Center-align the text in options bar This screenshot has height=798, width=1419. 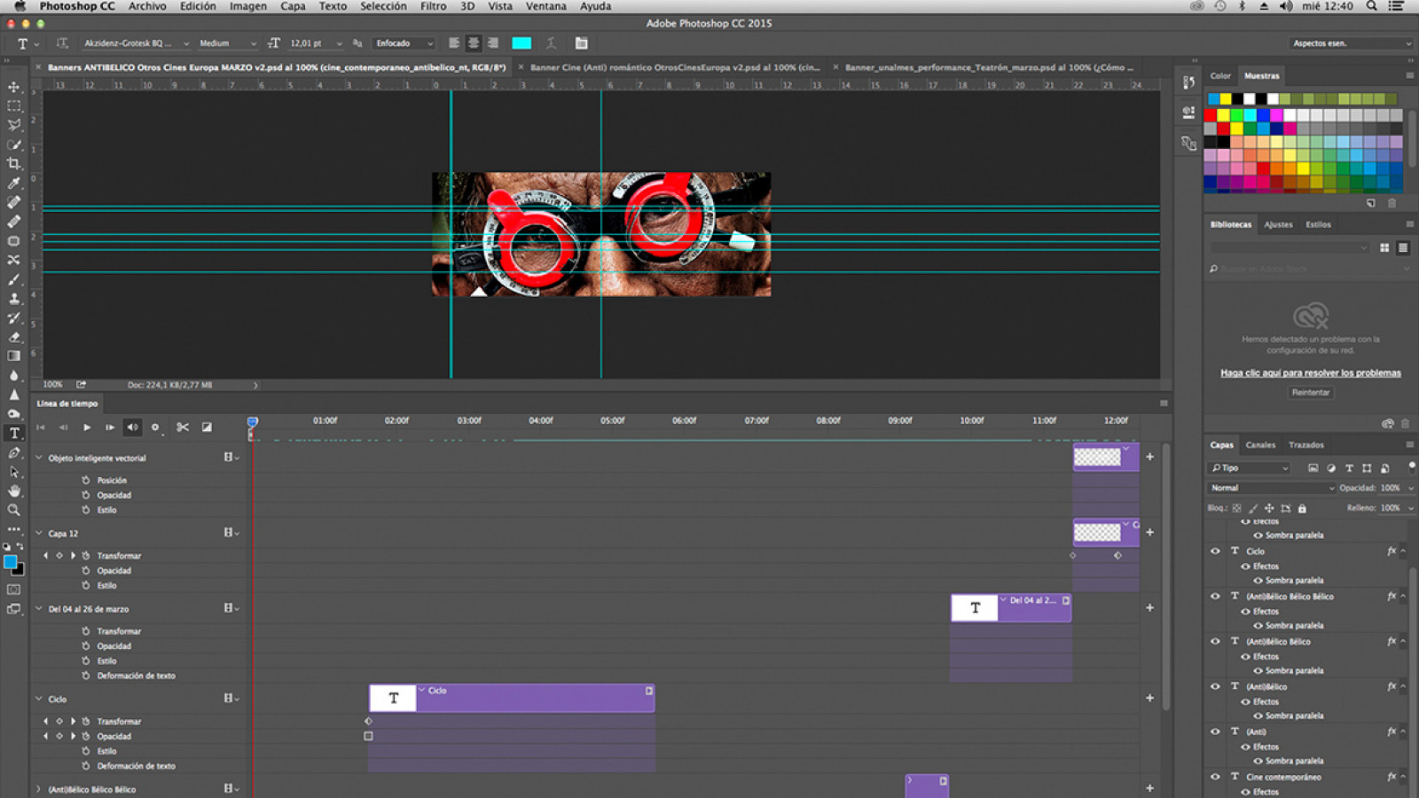(474, 43)
